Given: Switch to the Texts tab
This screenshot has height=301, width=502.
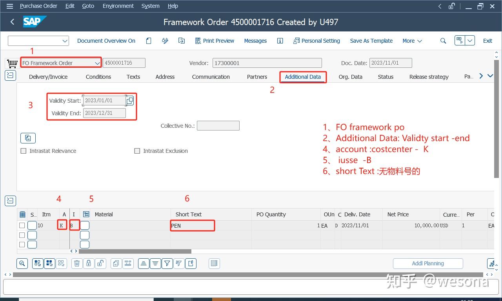Looking at the screenshot, I should point(133,77).
